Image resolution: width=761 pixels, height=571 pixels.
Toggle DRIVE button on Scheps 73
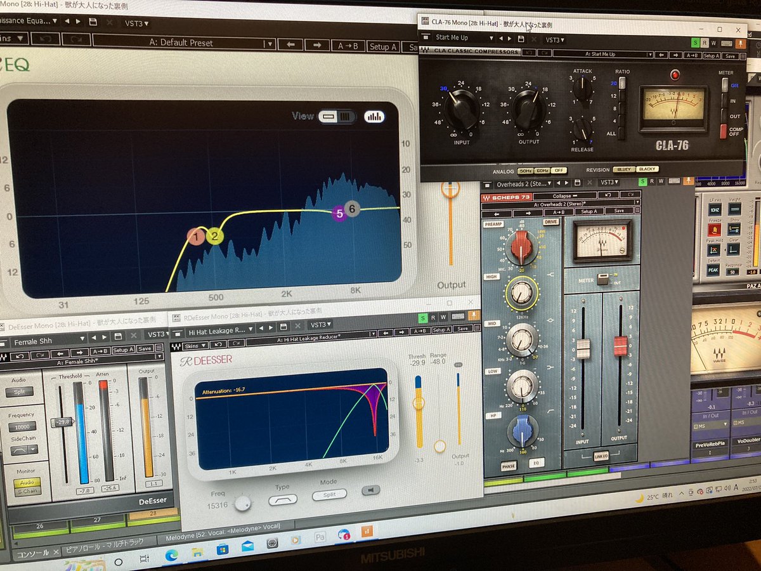(551, 222)
